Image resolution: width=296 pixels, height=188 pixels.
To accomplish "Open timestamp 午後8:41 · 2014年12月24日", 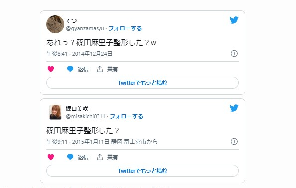I will pyautogui.click(x=79, y=54).
